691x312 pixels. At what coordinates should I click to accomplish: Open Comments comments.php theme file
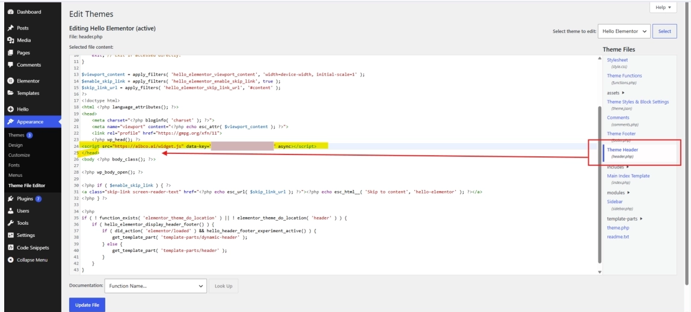(618, 118)
